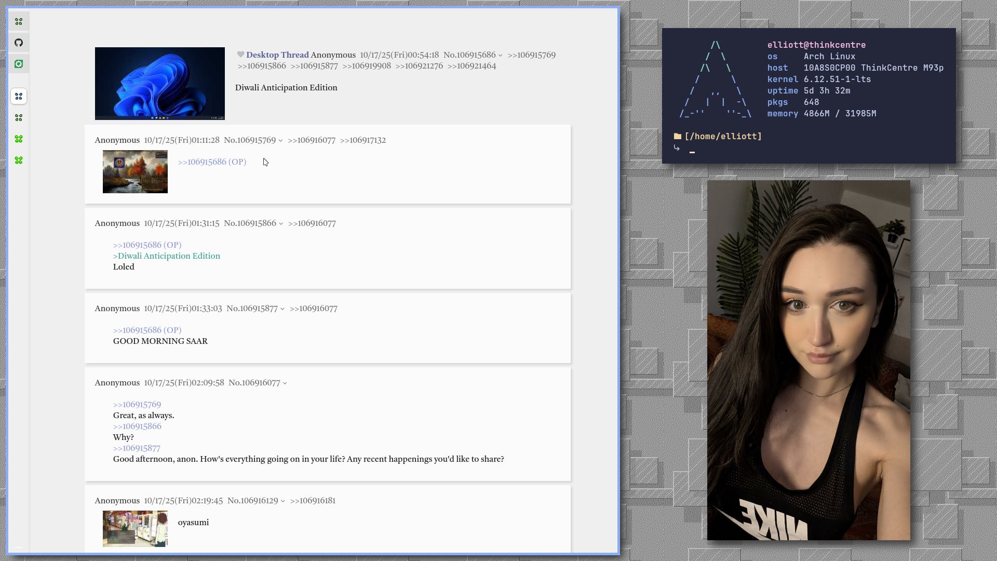Open post menu arrow for No.106916129
The width and height of the screenshot is (997, 561).
click(x=282, y=501)
